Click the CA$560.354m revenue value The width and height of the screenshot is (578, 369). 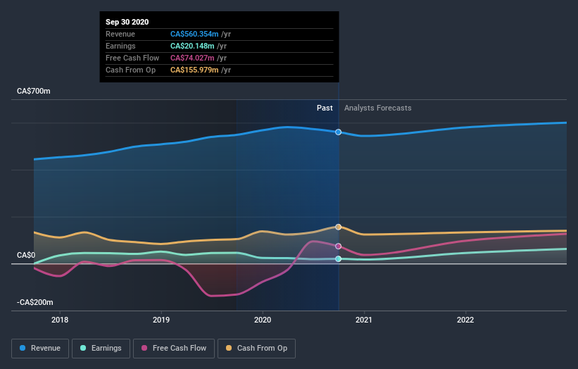coord(194,34)
